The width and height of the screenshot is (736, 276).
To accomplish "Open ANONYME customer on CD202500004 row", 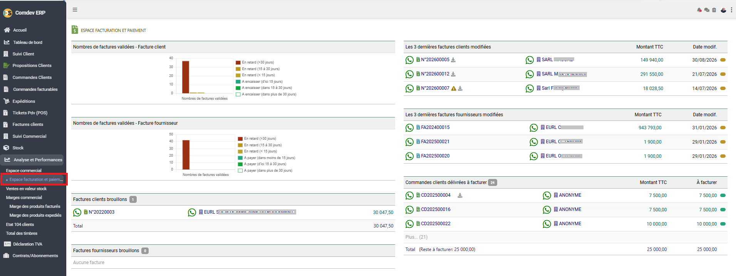I will [570, 195].
